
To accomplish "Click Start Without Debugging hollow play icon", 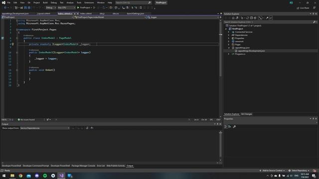I will coord(94,8).
